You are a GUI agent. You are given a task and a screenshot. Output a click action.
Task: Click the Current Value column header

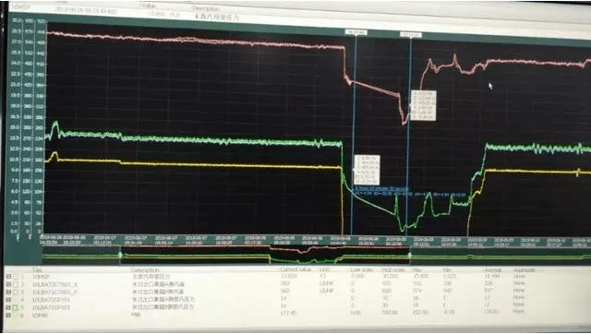tap(297, 270)
